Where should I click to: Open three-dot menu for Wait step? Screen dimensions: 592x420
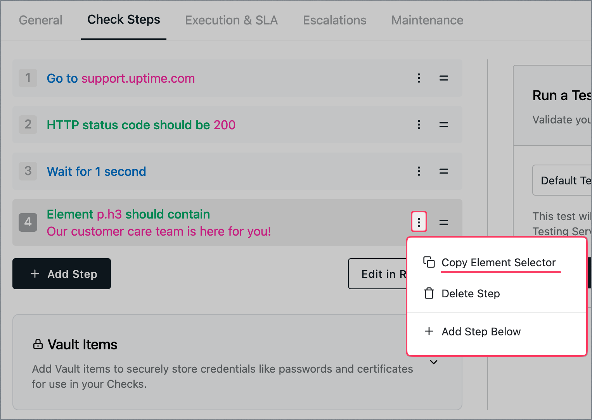(x=419, y=171)
